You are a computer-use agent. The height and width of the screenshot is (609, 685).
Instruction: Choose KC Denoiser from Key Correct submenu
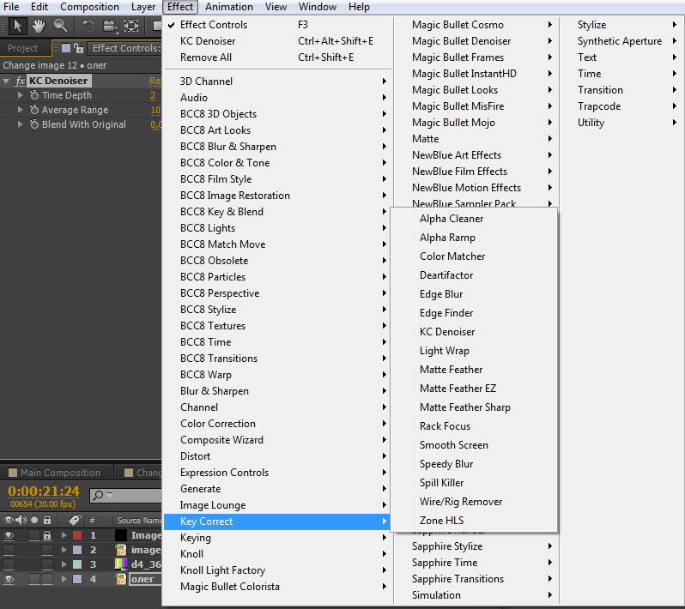coord(447,332)
